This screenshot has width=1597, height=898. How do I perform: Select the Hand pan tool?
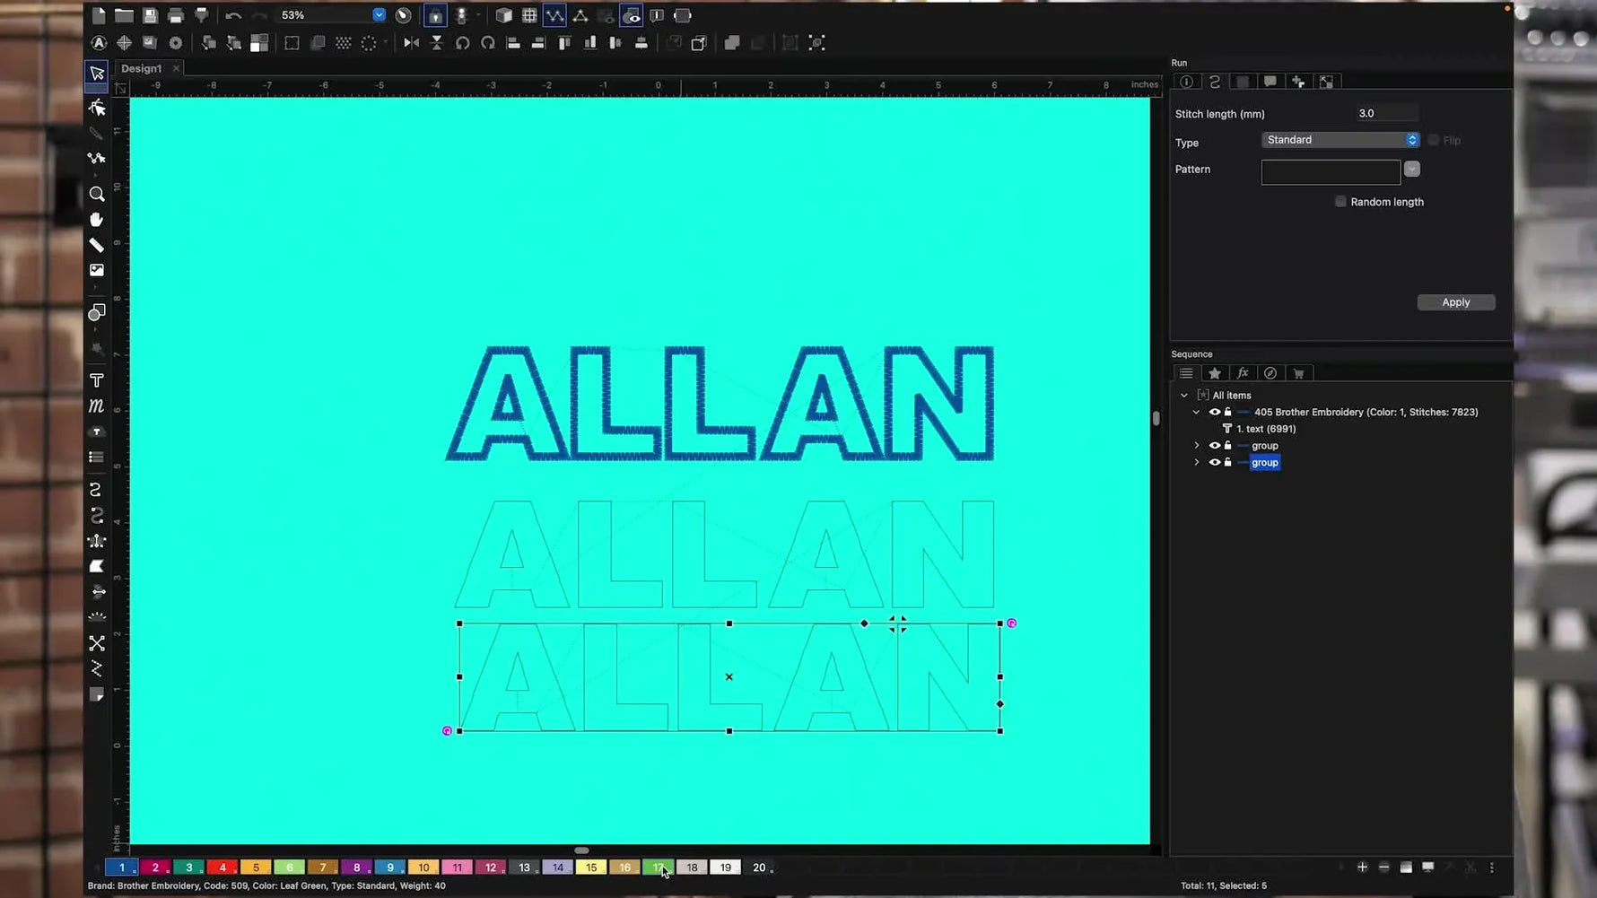click(x=97, y=220)
